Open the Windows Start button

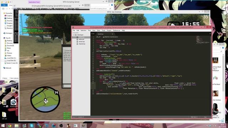(3, 126)
